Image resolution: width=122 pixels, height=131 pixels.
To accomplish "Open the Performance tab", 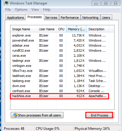I will point(70,18).
